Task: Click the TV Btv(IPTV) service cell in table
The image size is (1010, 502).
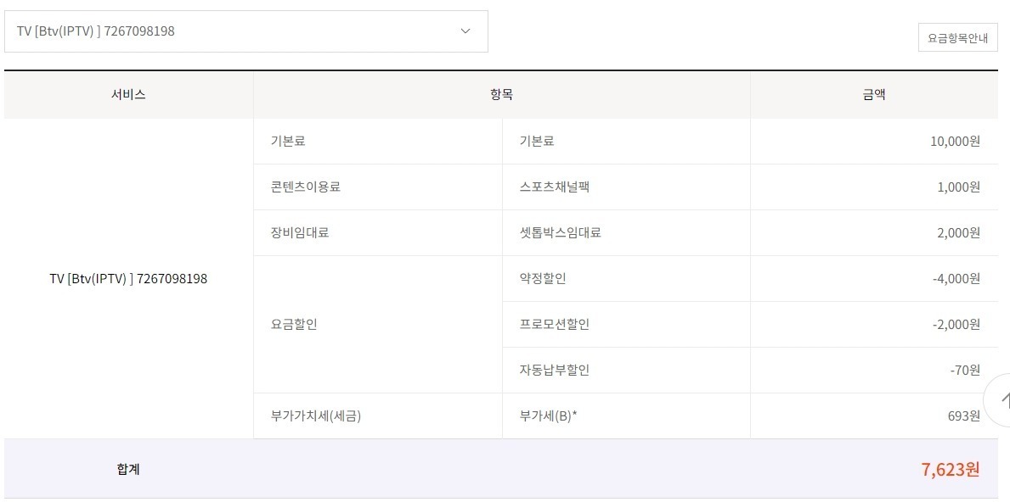Action: point(128,278)
